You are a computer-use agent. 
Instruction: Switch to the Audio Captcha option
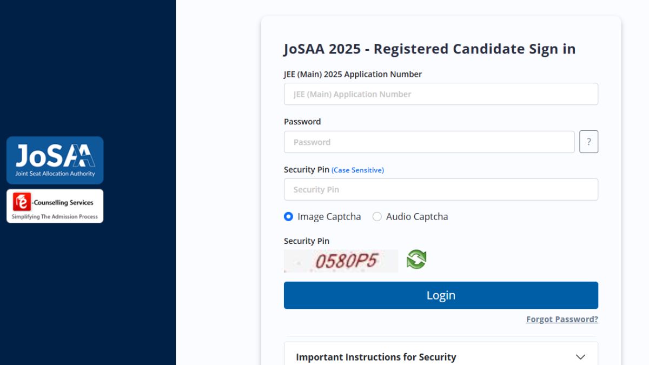pyautogui.click(x=377, y=217)
